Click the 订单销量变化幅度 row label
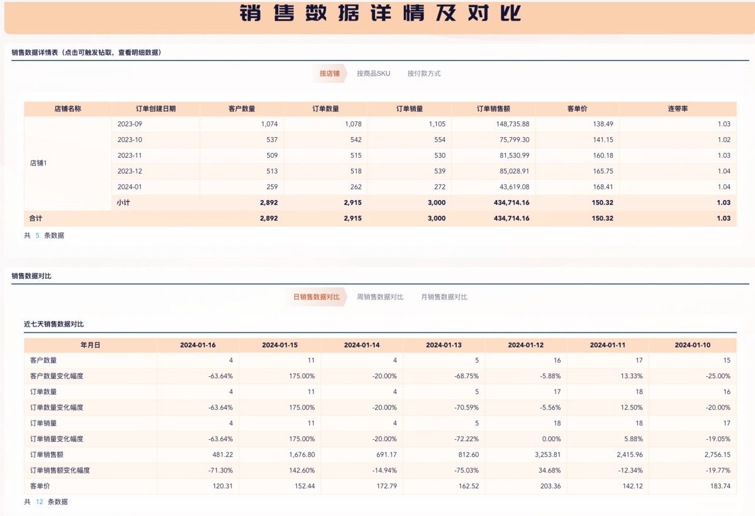The image size is (755, 516). click(x=57, y=439)
